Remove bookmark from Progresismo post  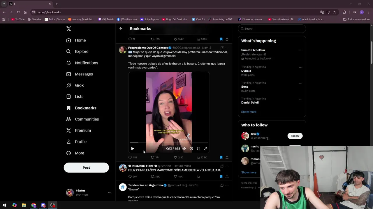[221, 157]
